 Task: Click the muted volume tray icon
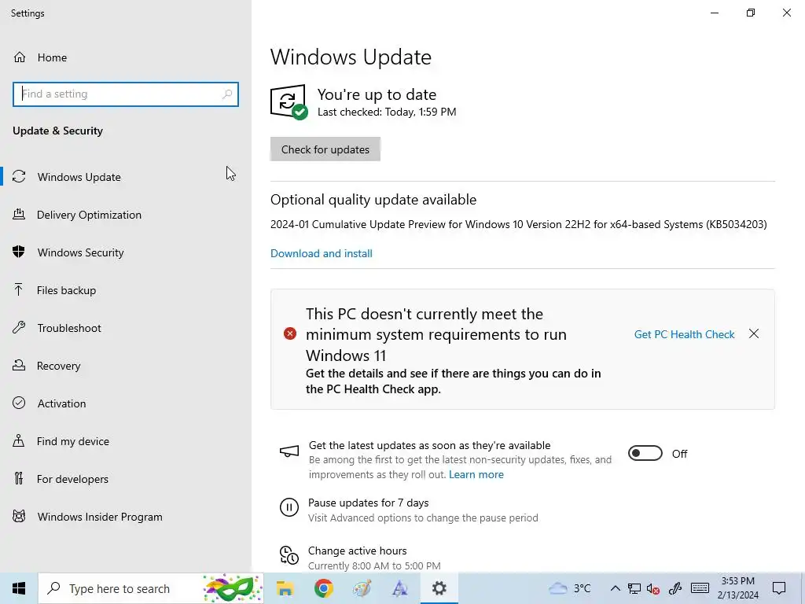653,588
